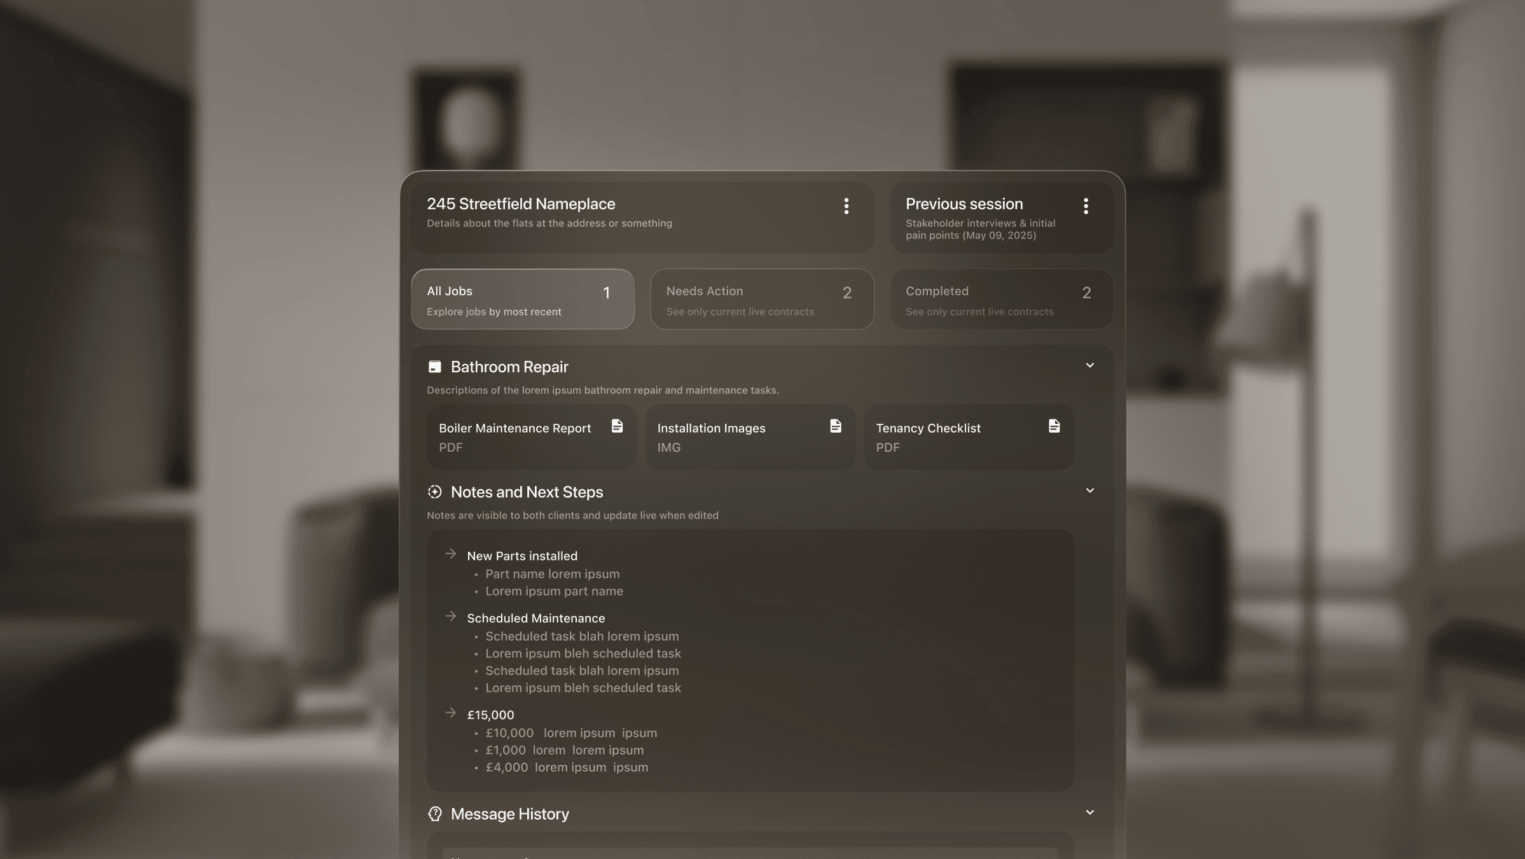Click the Message History head icon
The height and width of the screenshot is (859, 1525).
(435, 814)
